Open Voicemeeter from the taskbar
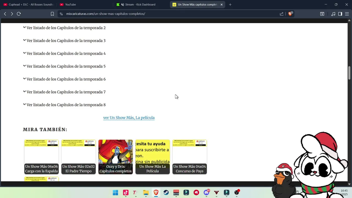 click(x=176, y=193)
